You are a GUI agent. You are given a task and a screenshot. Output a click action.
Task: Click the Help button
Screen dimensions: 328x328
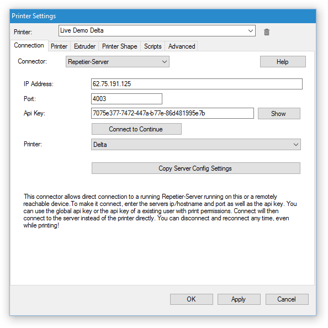(283, 61)
